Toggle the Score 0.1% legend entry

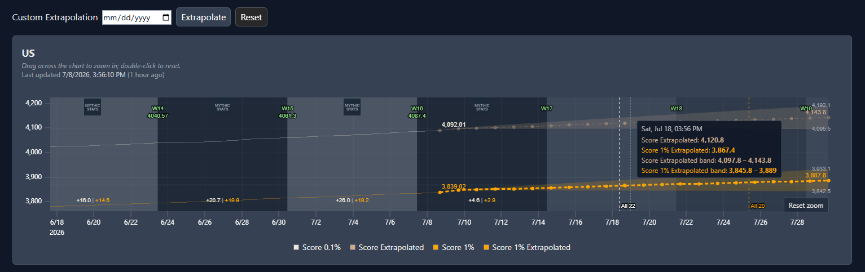(317, 247)
